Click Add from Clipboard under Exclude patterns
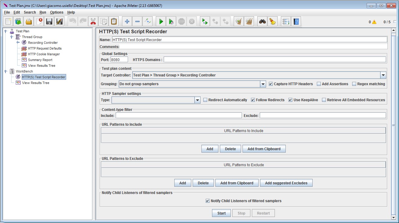This screenshot has height=223, width=399. point(237,183)
